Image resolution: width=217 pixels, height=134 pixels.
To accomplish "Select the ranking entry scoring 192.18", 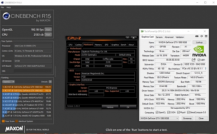I will 27,91.
